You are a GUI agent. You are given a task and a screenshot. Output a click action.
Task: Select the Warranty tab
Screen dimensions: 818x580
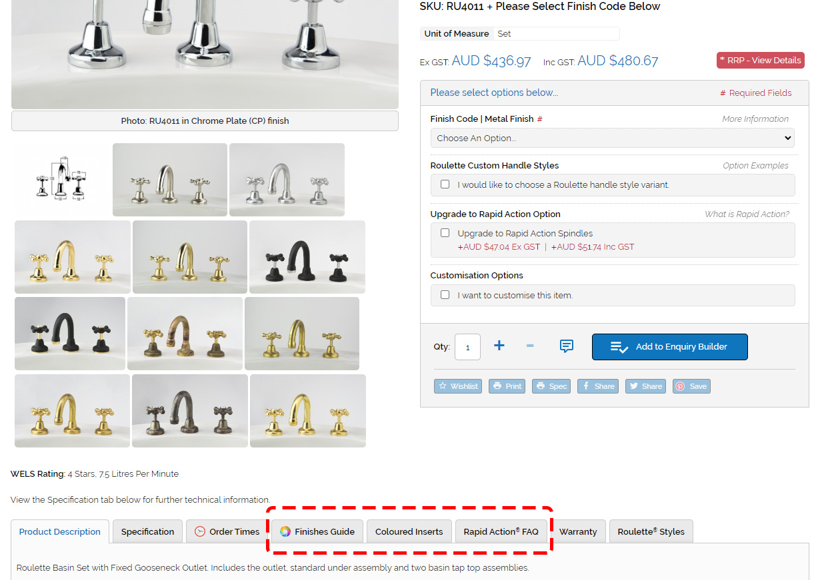[x=578, y=531]
